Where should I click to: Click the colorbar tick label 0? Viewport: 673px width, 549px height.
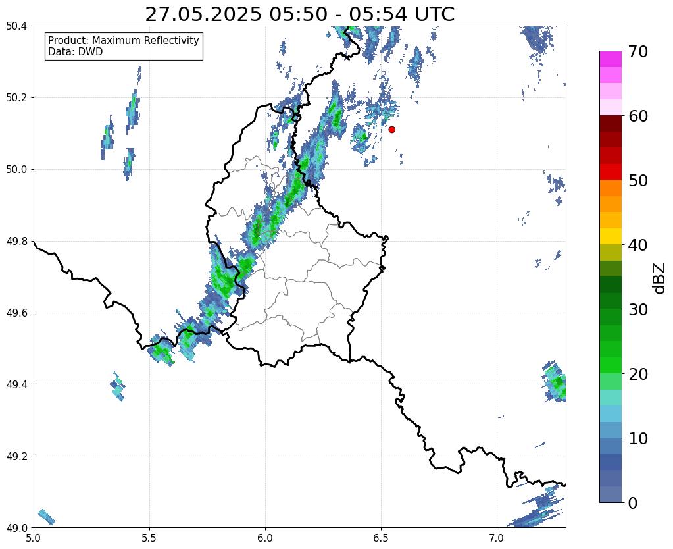coord(633,503)
